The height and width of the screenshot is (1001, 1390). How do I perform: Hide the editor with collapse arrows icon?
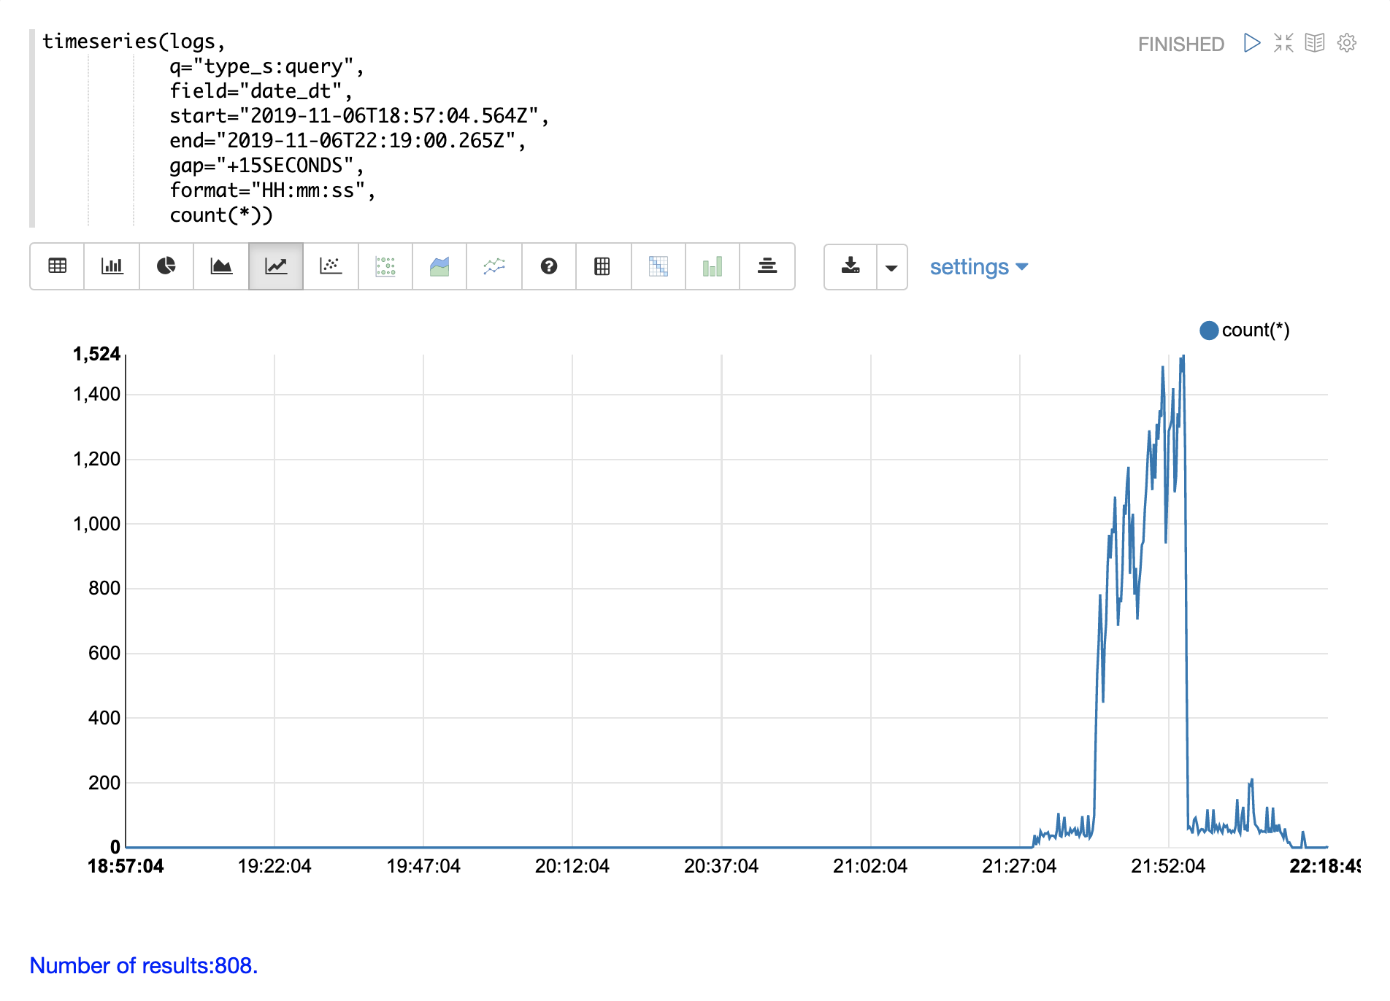coord(1283,43)
